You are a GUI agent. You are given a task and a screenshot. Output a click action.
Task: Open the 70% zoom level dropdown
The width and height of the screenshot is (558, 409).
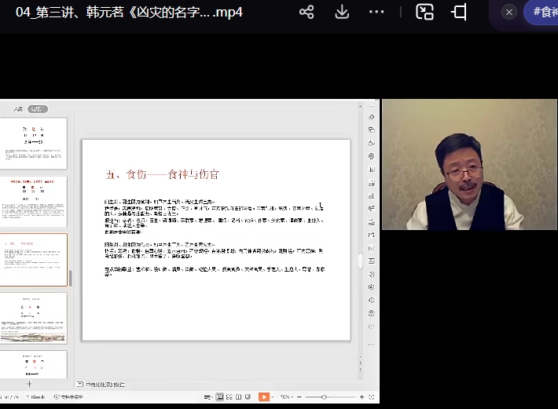click(x=287, y=397)
